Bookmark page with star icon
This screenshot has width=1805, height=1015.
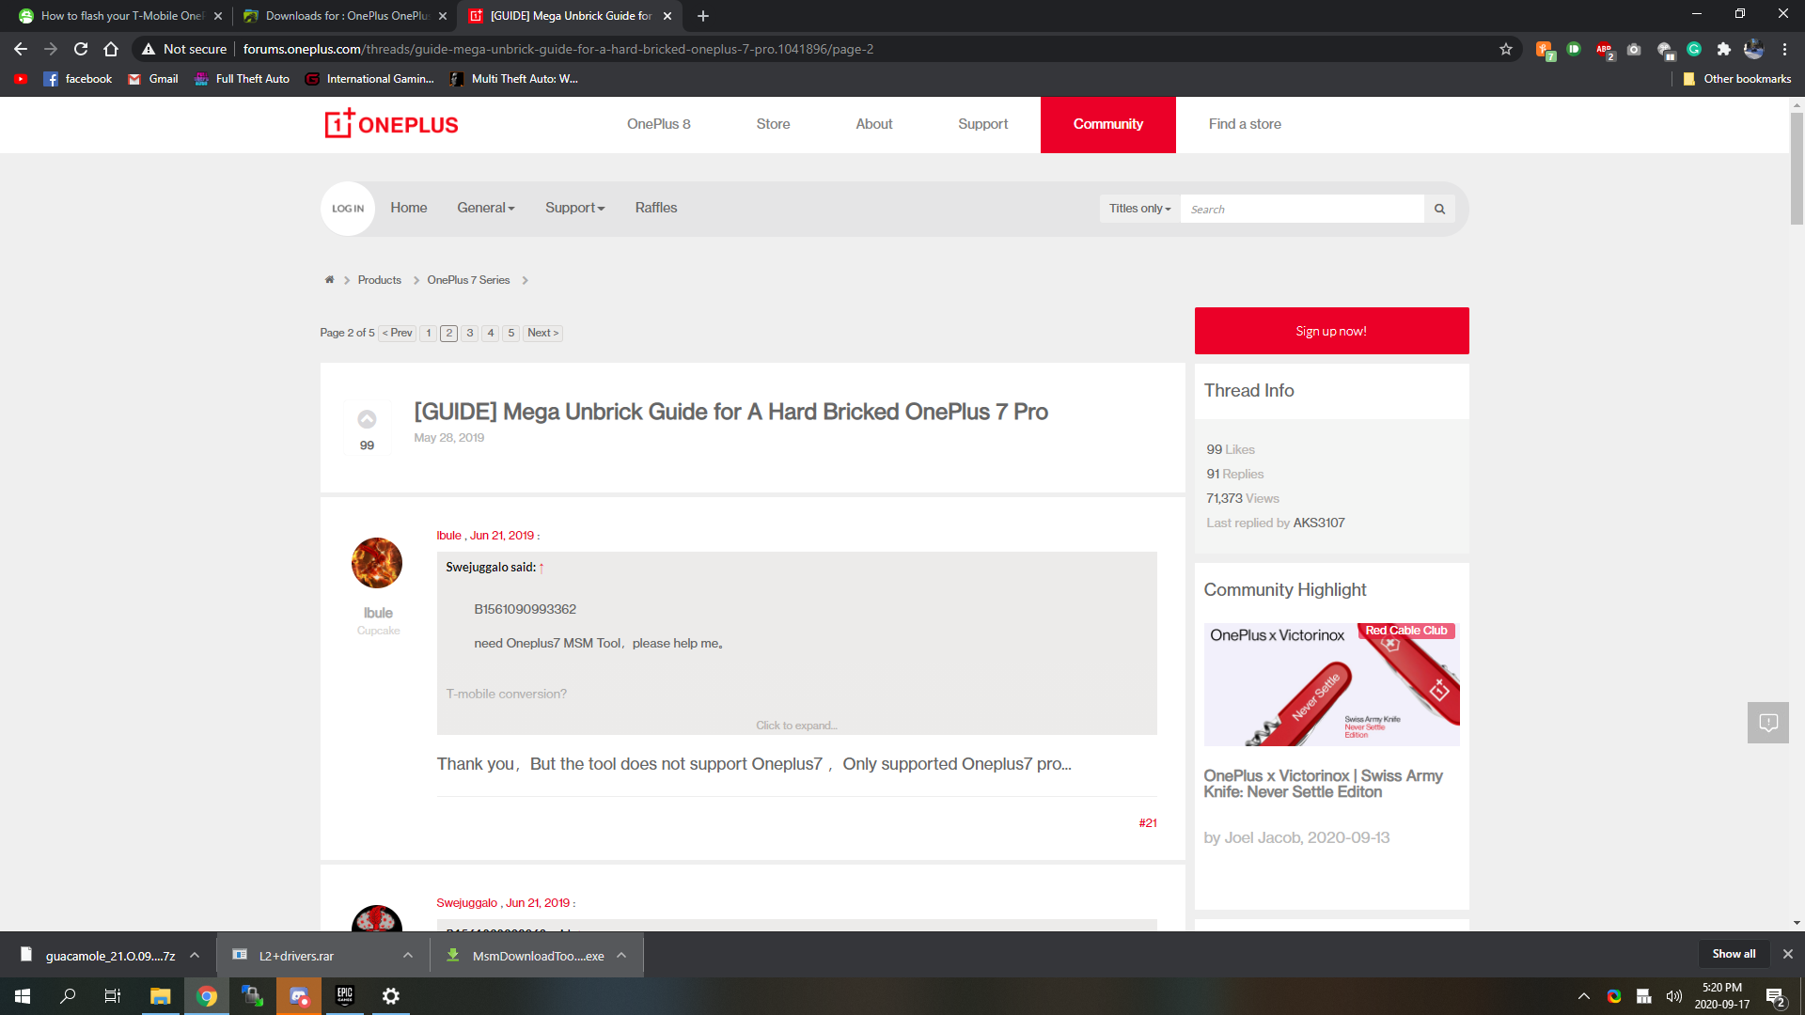(1506, 49)
